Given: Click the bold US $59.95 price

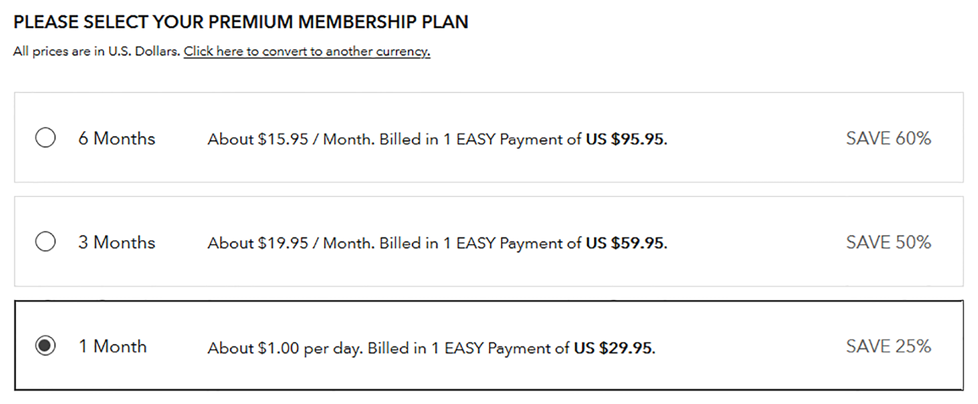Looking at the screenshot, I should pyautogui.click(x=626, y=244).
